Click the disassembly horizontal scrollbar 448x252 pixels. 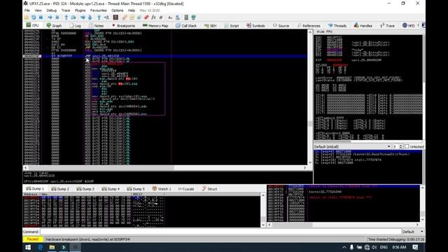(165, 168)
